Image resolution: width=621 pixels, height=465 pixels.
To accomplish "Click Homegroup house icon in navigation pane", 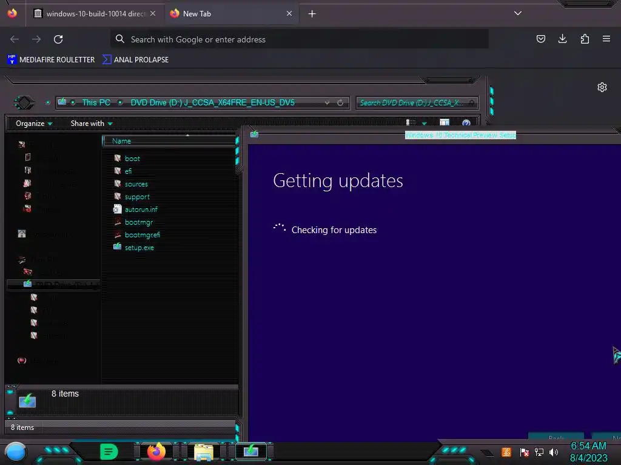I will pyautogui.click(x=22, y=234).
